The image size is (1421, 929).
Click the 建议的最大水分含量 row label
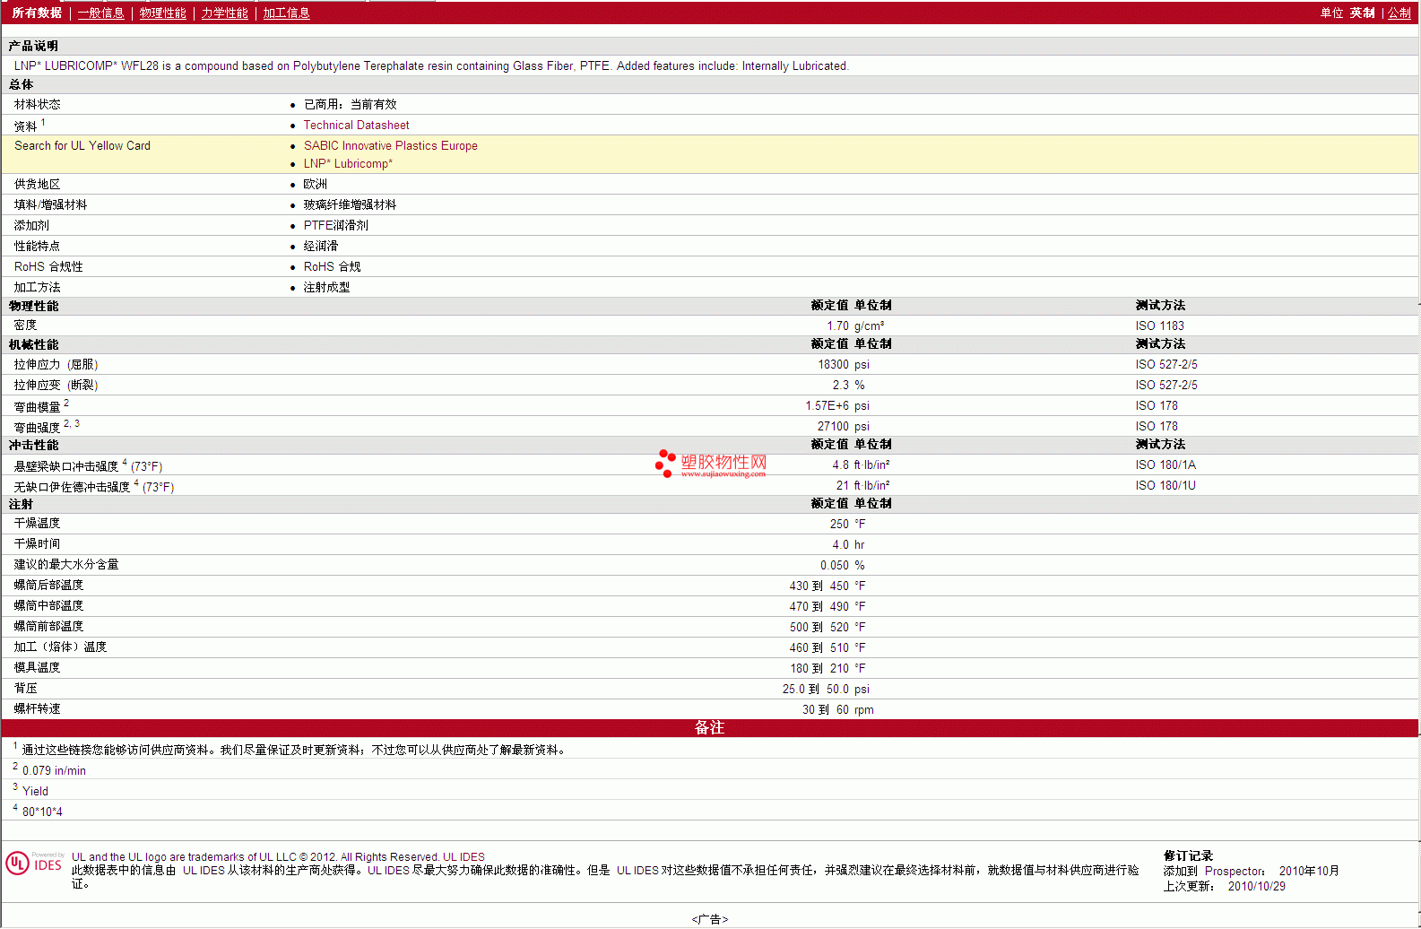66,565
